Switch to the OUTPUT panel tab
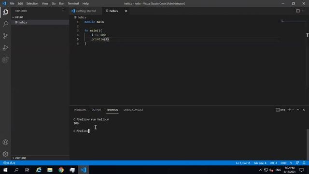The height and width of the screenshot is (174, 309). tap(97, 110)
